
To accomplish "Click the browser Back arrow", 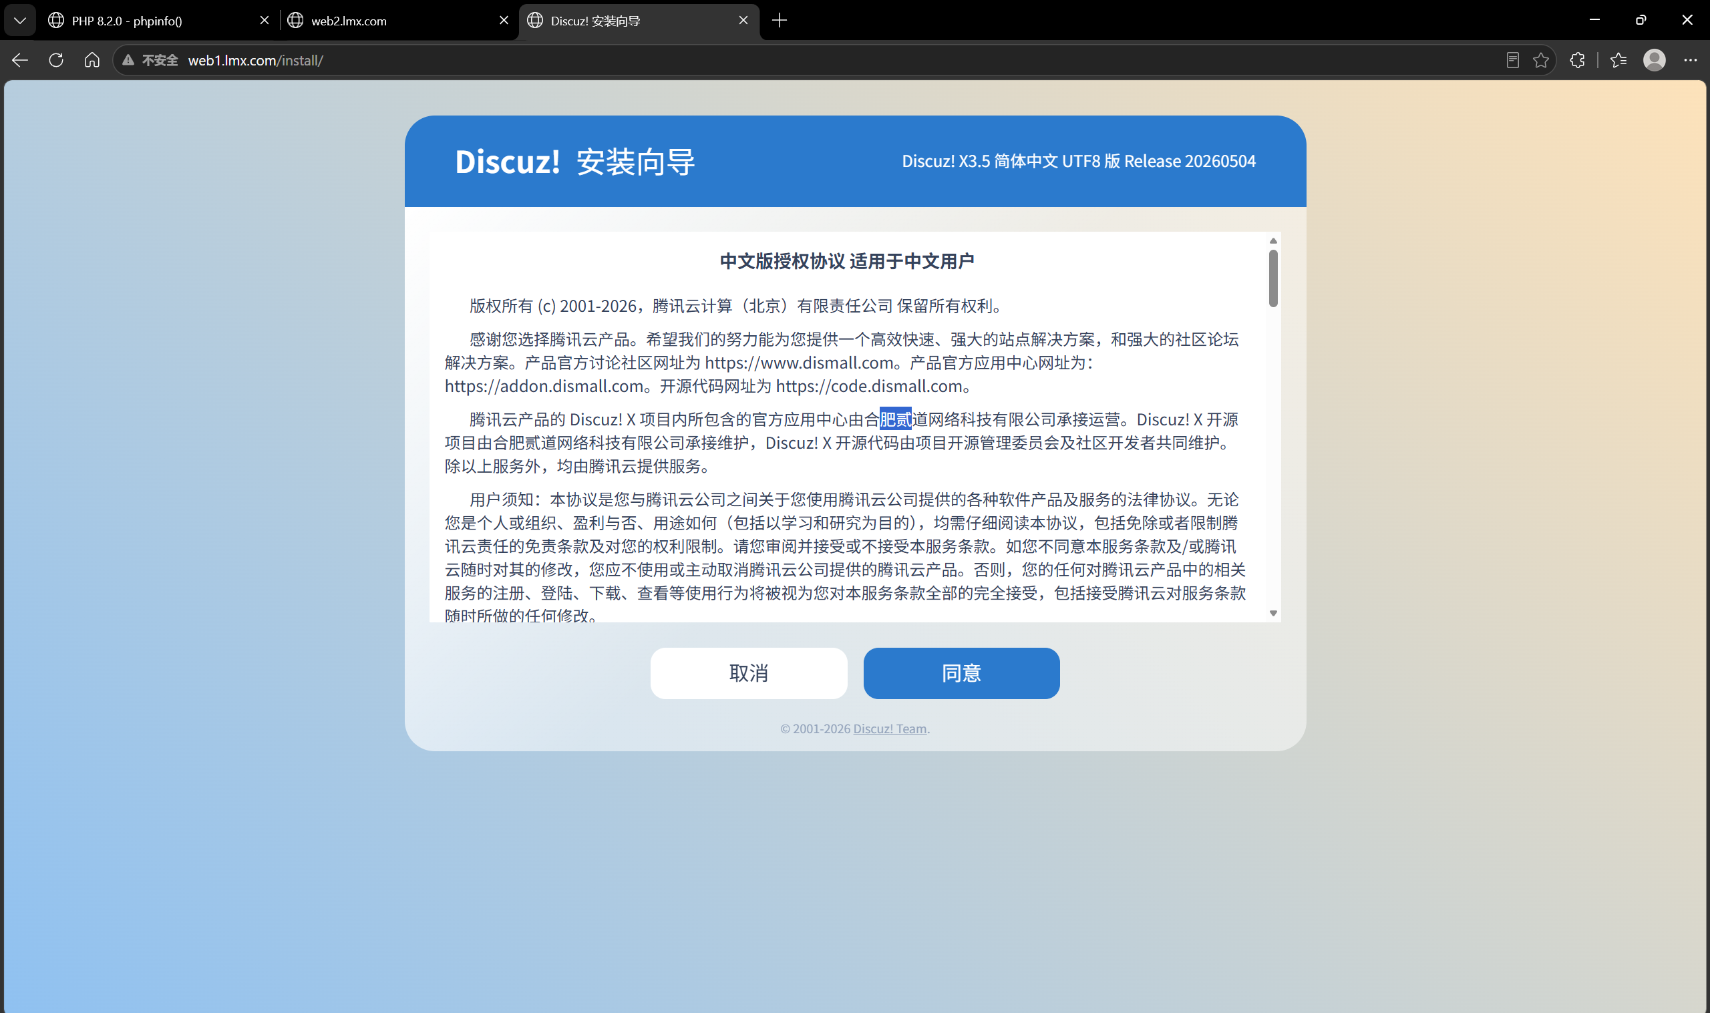I will [x=20, y=60].
